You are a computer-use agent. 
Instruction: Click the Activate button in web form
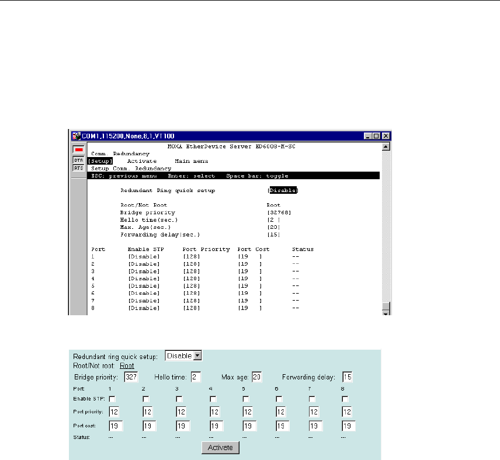(x=220, y=448)
